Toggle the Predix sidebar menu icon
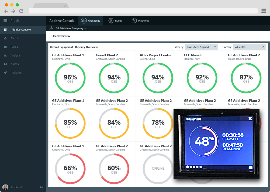Screen dimensions: 270x192 5,21
